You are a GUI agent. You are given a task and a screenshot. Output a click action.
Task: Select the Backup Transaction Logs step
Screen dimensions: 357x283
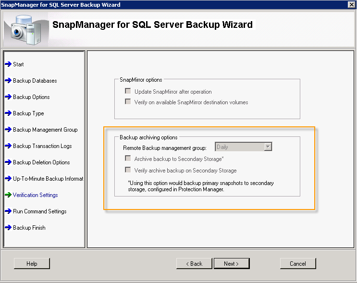click(x=42, y=146)
